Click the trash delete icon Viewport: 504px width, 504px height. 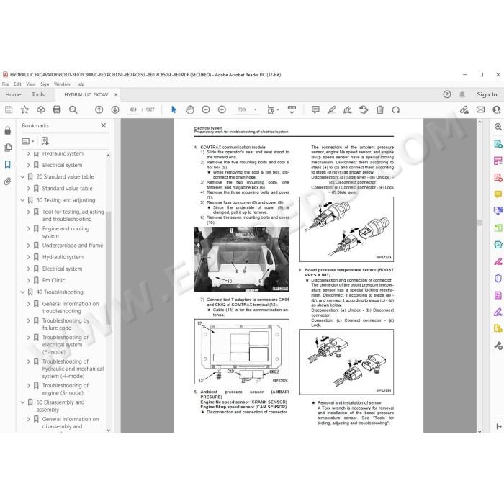pyautogui.click(x=380, y=110)
